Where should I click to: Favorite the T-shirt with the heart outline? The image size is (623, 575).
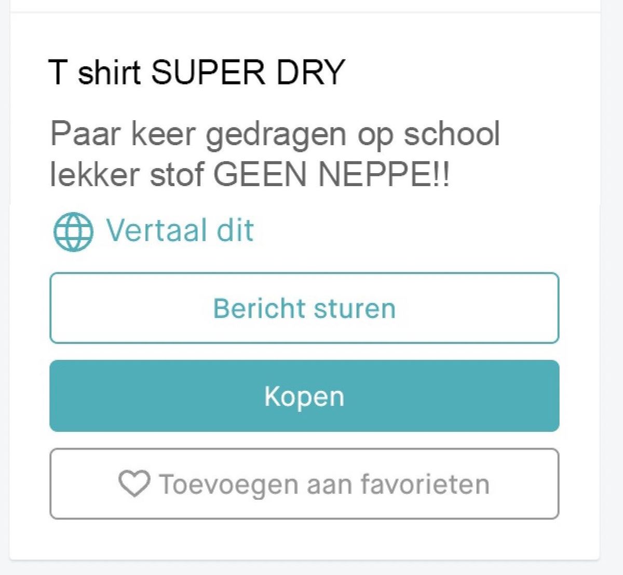point(134,483)
